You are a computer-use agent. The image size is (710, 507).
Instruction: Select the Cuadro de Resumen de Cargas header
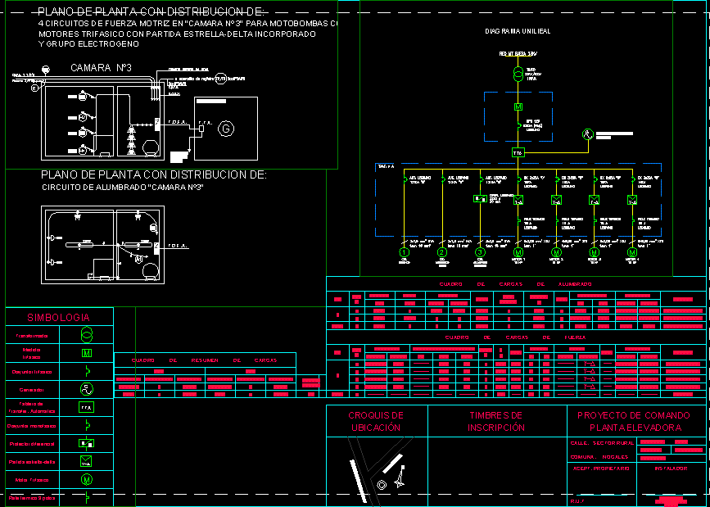[x=205, y=360]
